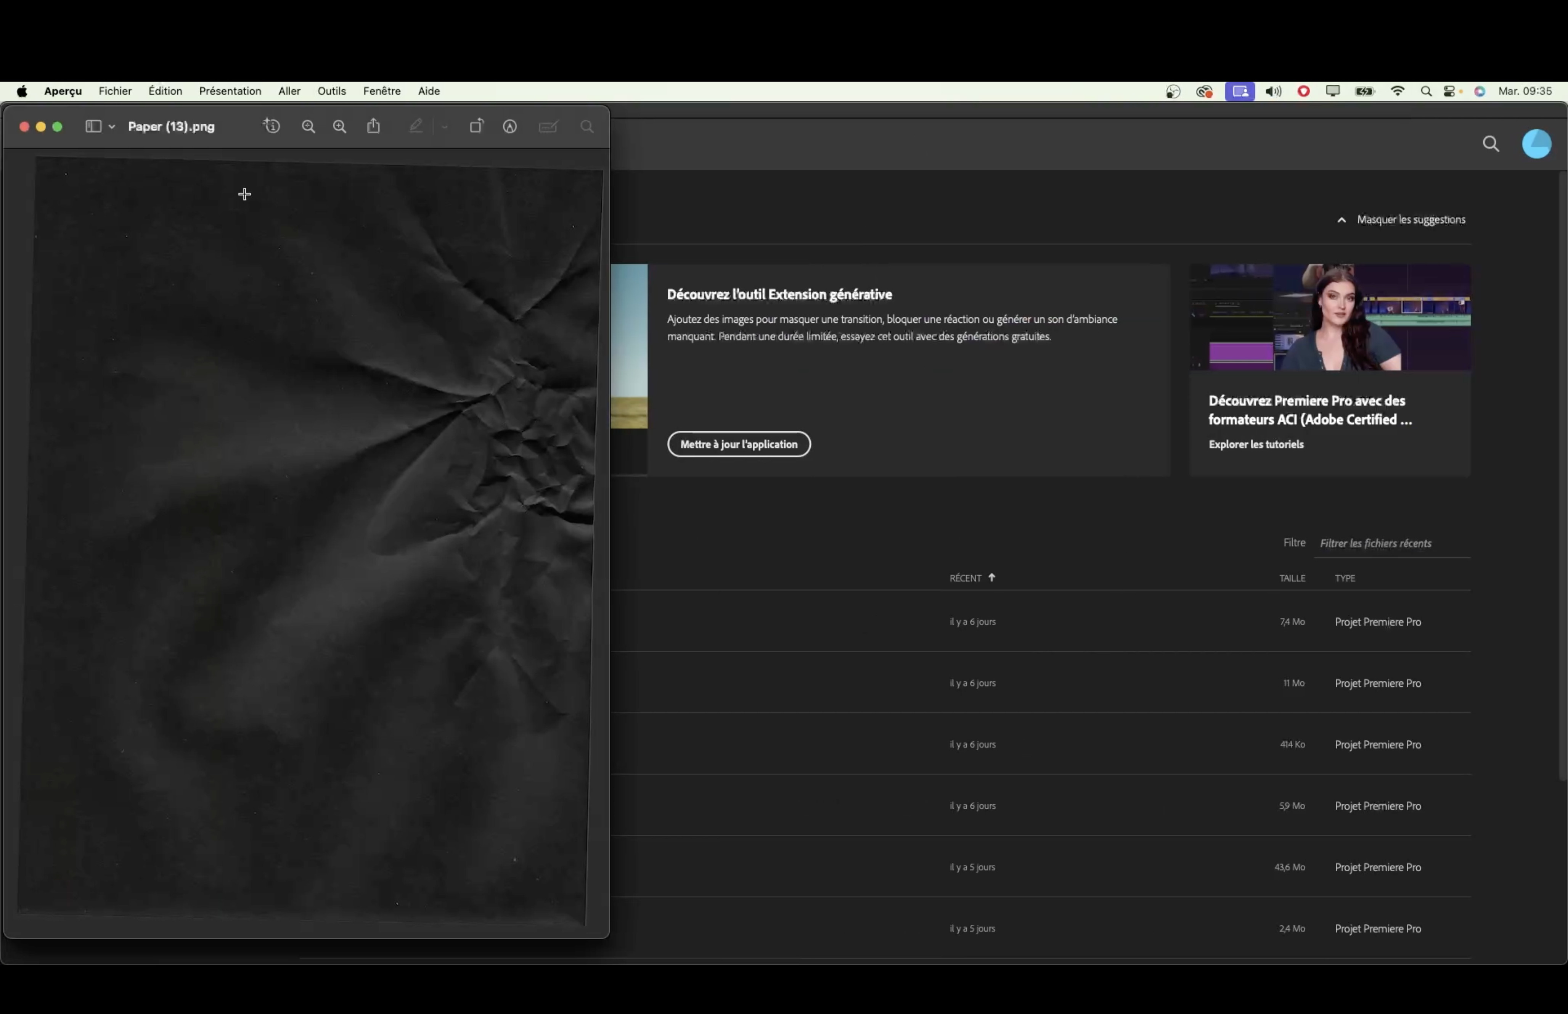Toggle the Preview sidebar view button
Image resolution: width=1568 pixels, height=1014 pixels.
coord(93,126)
